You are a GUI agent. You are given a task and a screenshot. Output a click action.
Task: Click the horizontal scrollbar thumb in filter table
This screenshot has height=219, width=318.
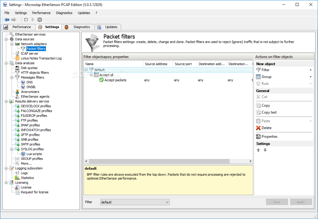point(159,161)
